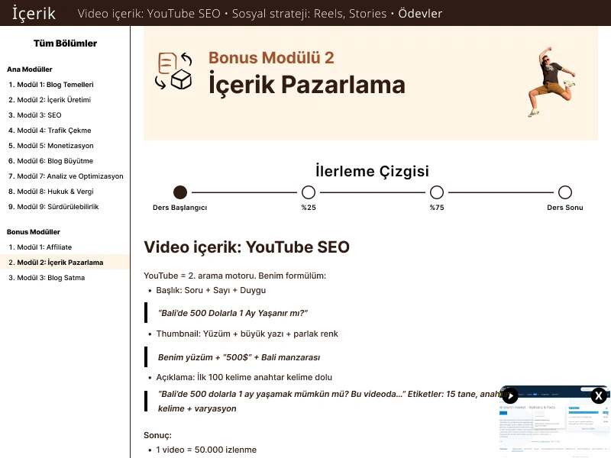Open the Ödevler section from the header
This screenshot has width=611, height=458.
tap(421, 13)
